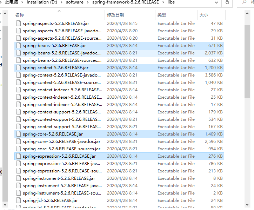Viewport: 254px width, 210px height.
Task: Select spring-instrument-5.2.6.RELEASE.jar
Action: pyautogui.click(x=119, y=178)
